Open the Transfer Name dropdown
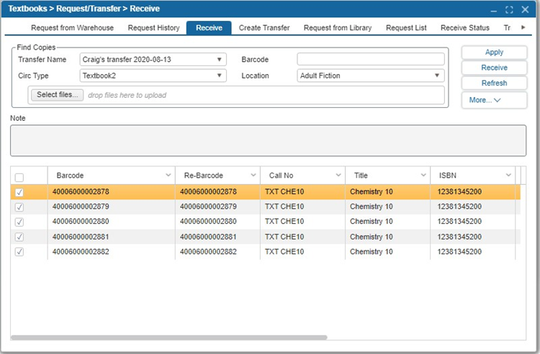The width and height of the screenshot is (540, 354). point(219,60)
